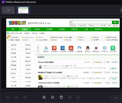Screen dimensions: 122x103
Task: Click the rounded button at bottom right
Action: (x=116, y=98)
